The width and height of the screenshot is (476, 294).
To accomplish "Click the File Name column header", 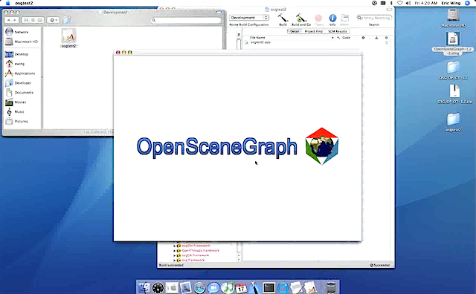I will (257, 38).
